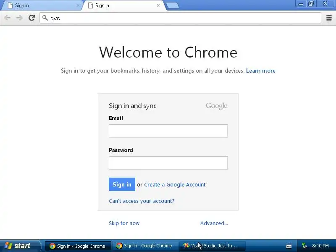Click the search magnifier icon in address bar

tap(45, 18)
